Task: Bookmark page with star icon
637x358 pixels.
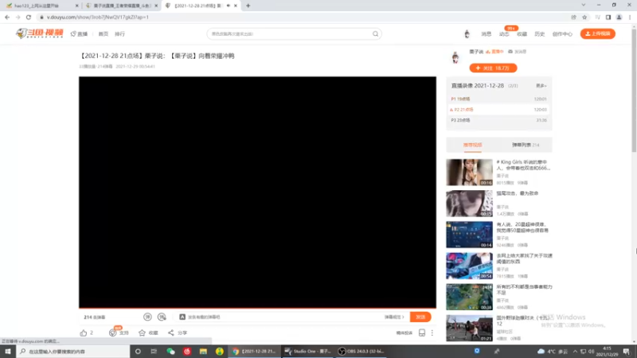Action: click(x=584, y=17)
